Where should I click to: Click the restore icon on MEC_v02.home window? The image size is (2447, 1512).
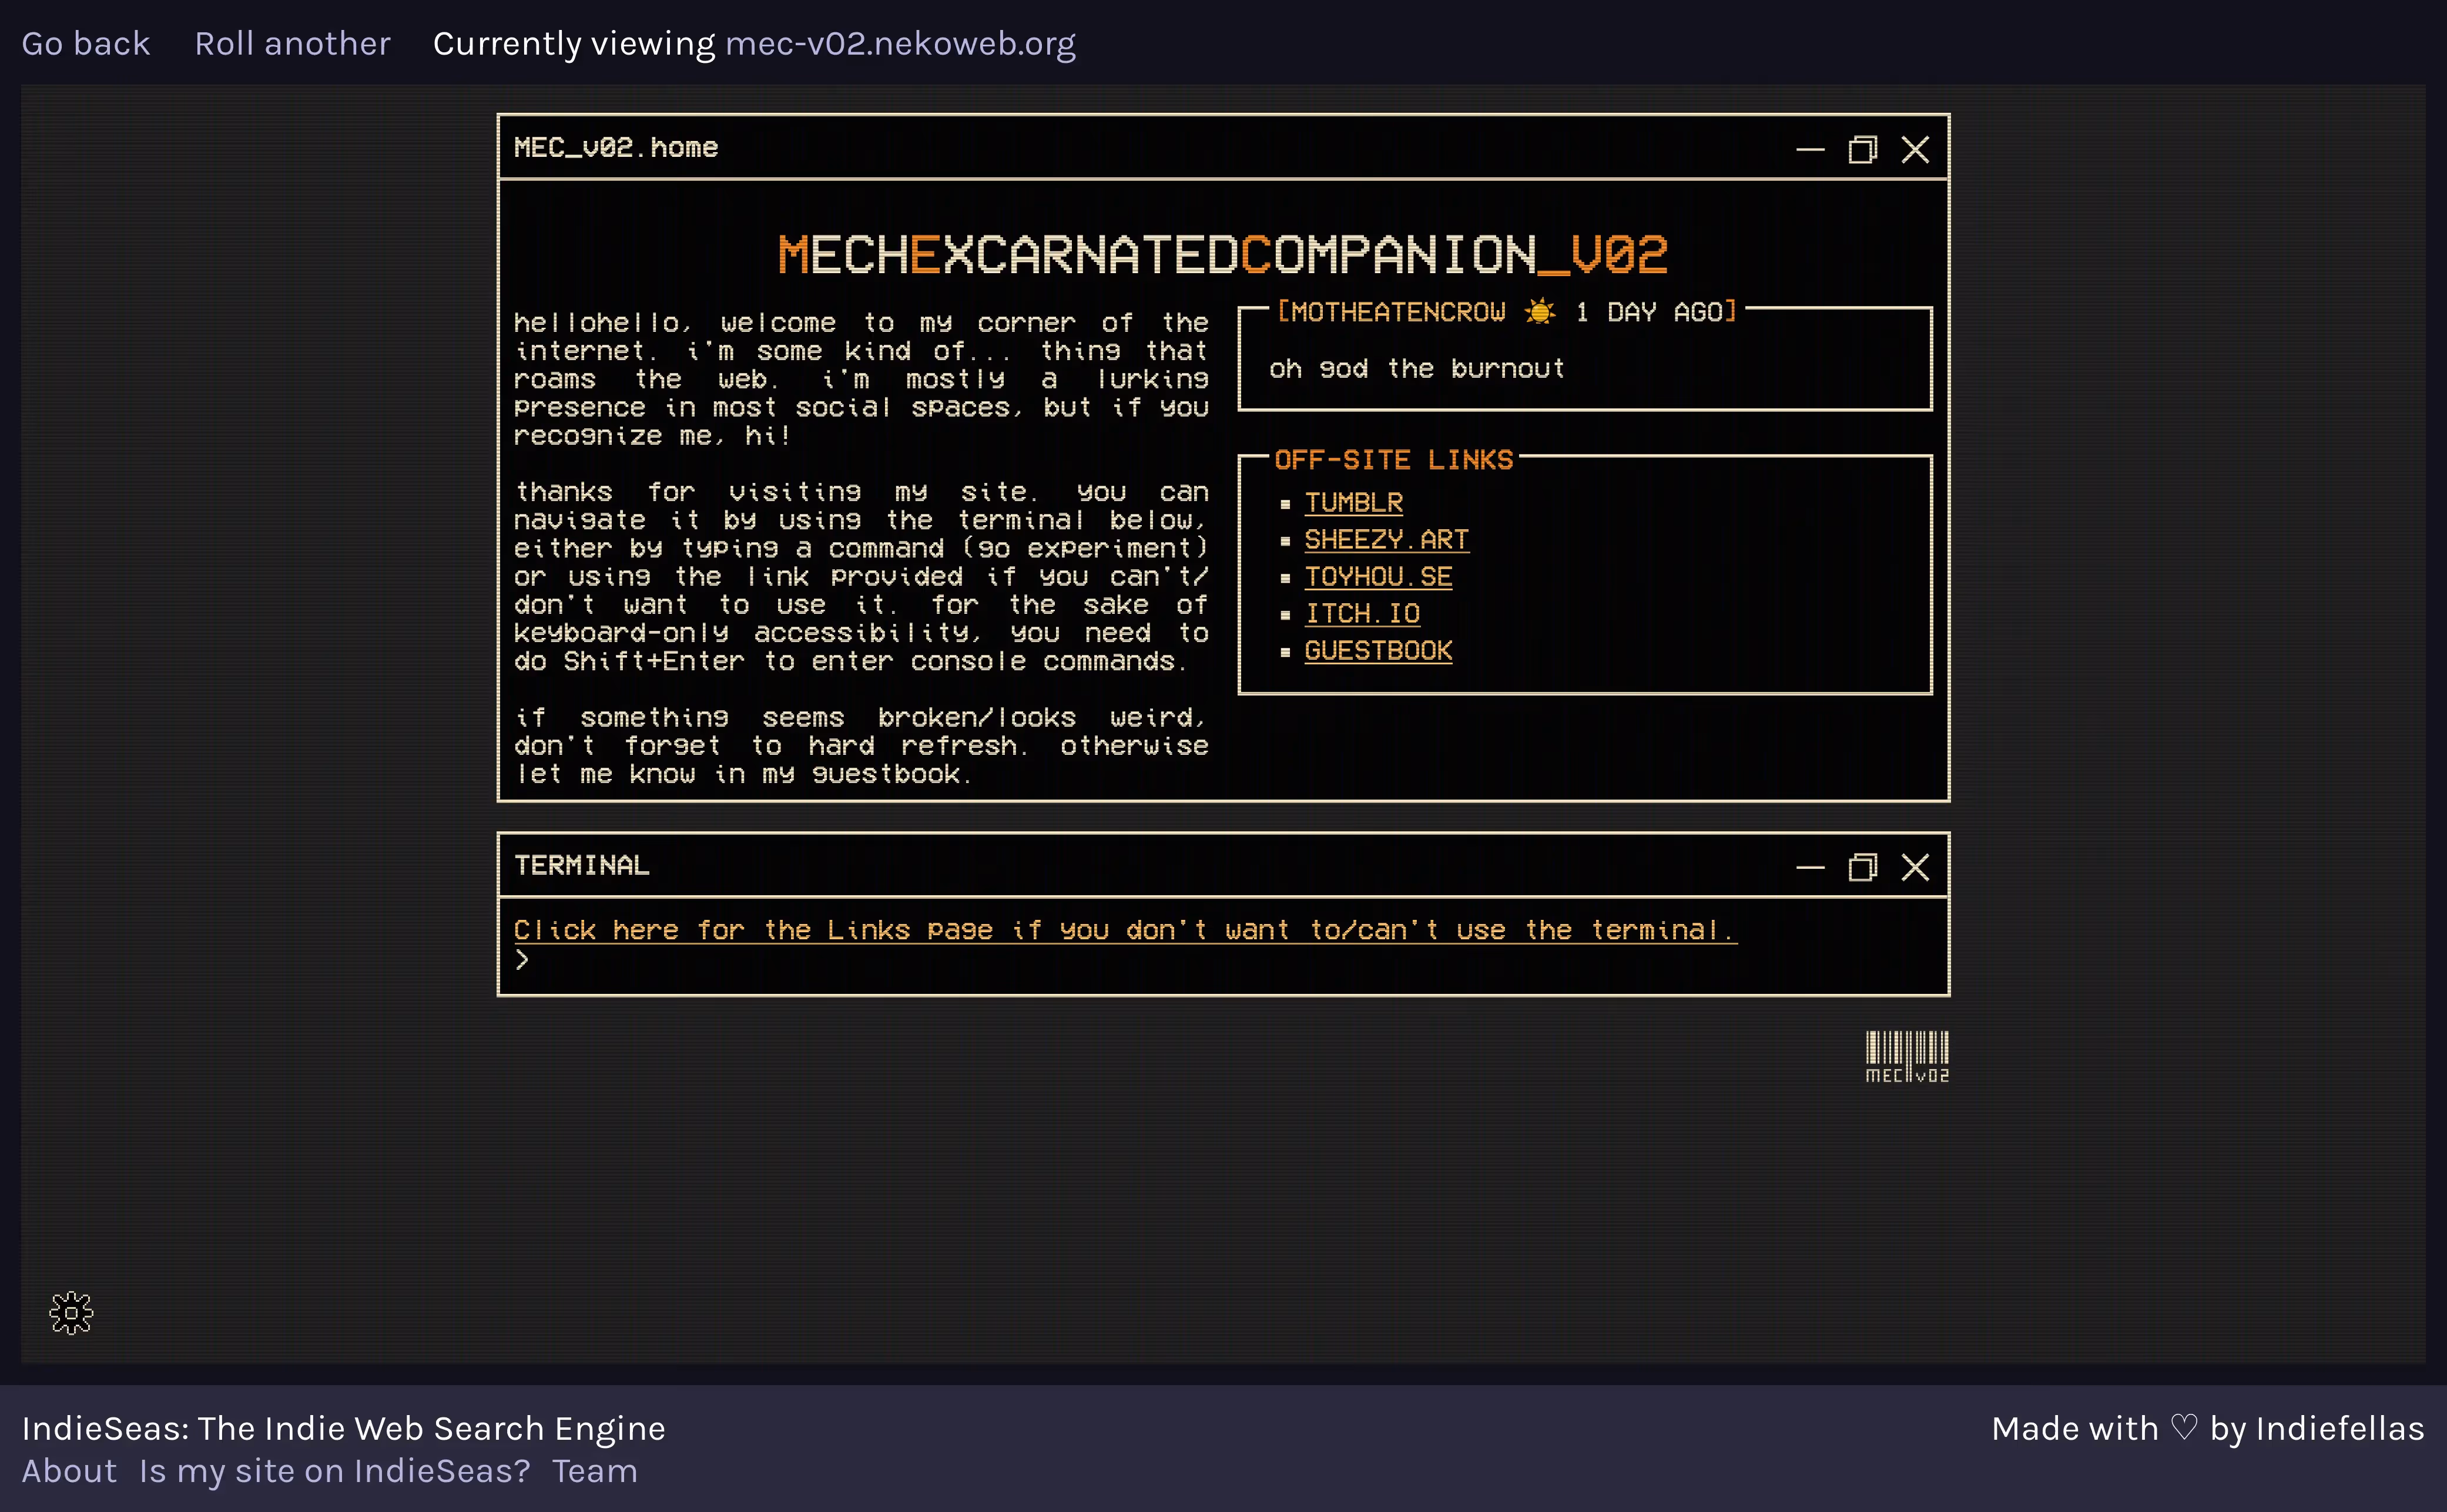pyautogui.click(x=1862, y=150)
